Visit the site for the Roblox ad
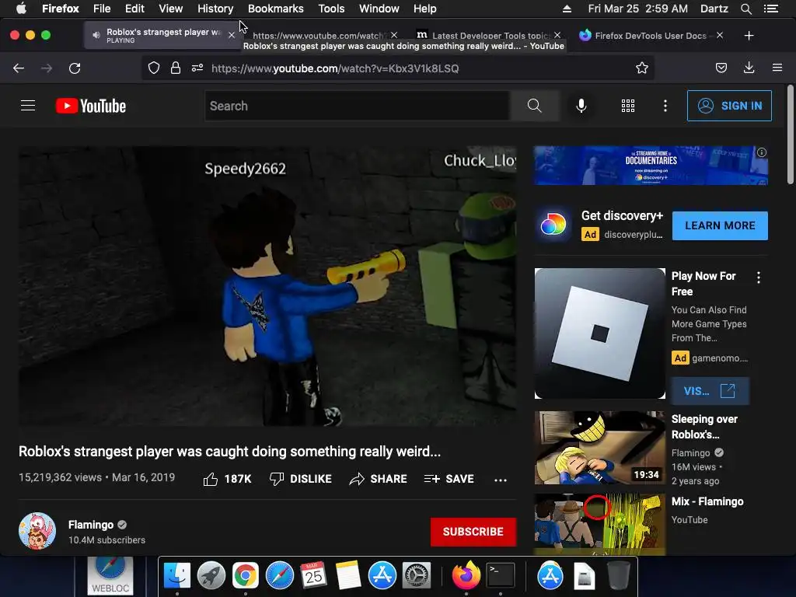 point(710,391)
